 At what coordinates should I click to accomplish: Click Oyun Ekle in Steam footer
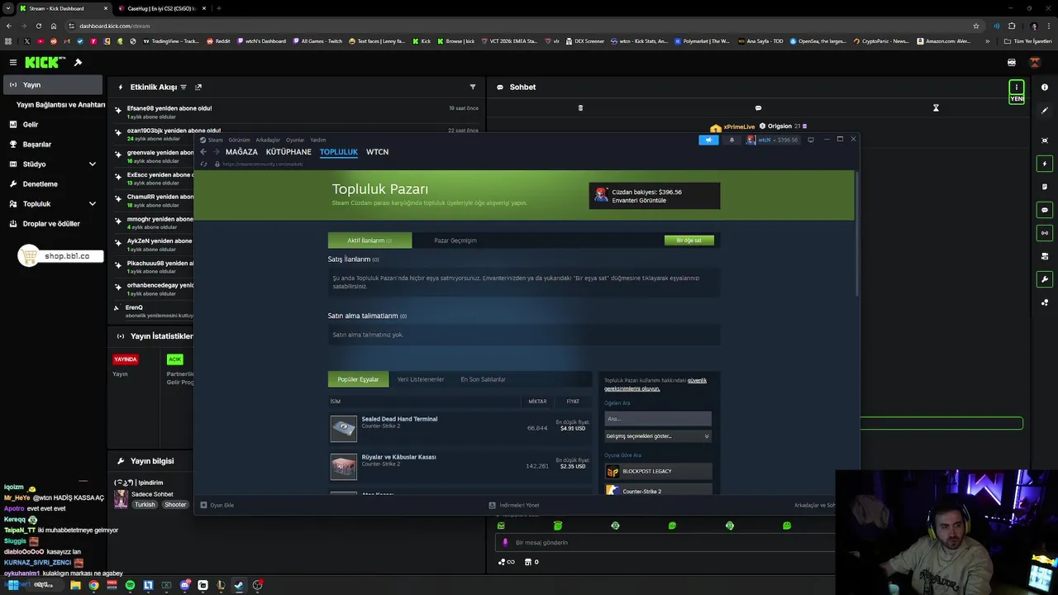(217, 505)
